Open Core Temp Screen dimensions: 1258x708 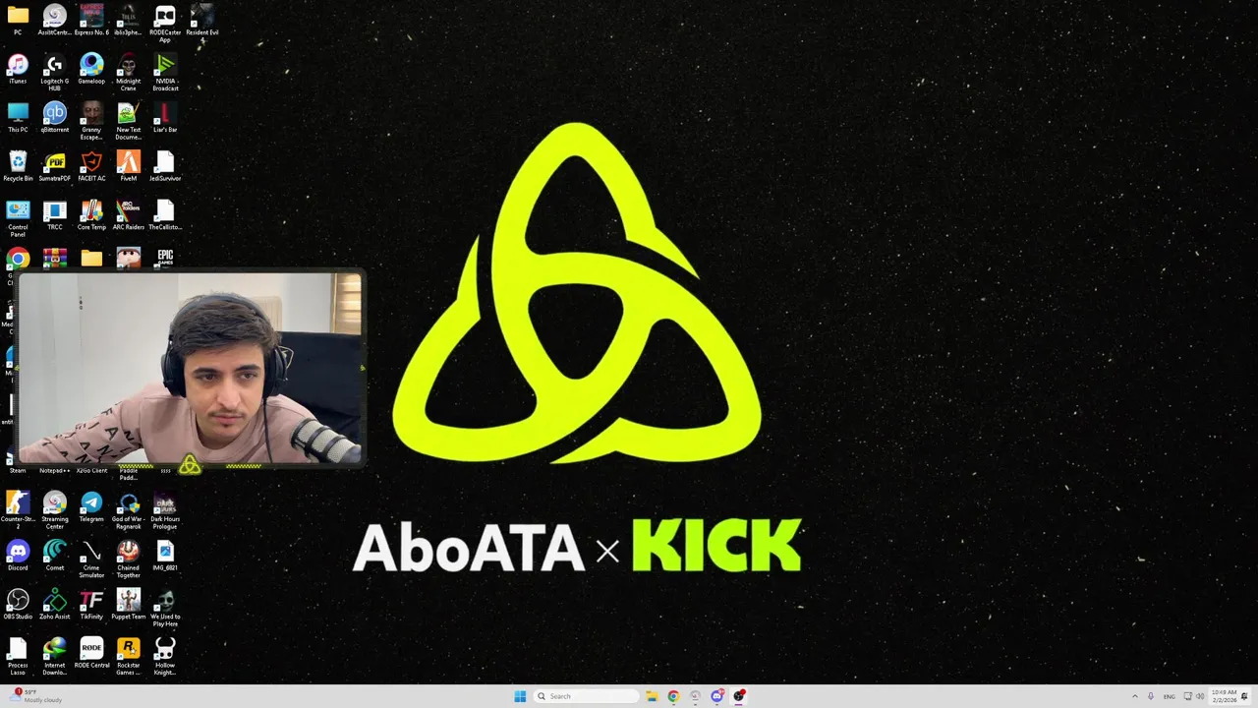[91, 215]
